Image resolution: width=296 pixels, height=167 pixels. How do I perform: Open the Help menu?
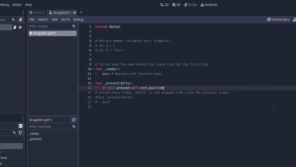(28, 5)
